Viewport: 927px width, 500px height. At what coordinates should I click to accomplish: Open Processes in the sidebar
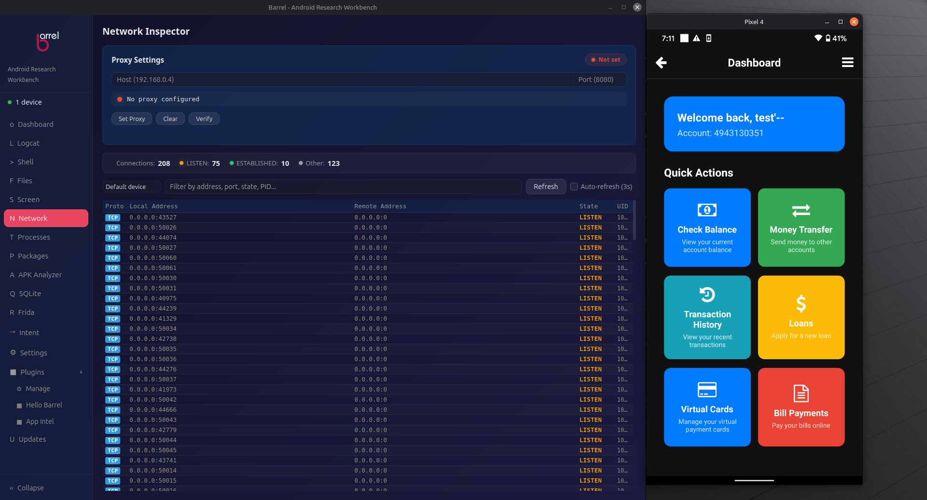[x=46, y=237]
